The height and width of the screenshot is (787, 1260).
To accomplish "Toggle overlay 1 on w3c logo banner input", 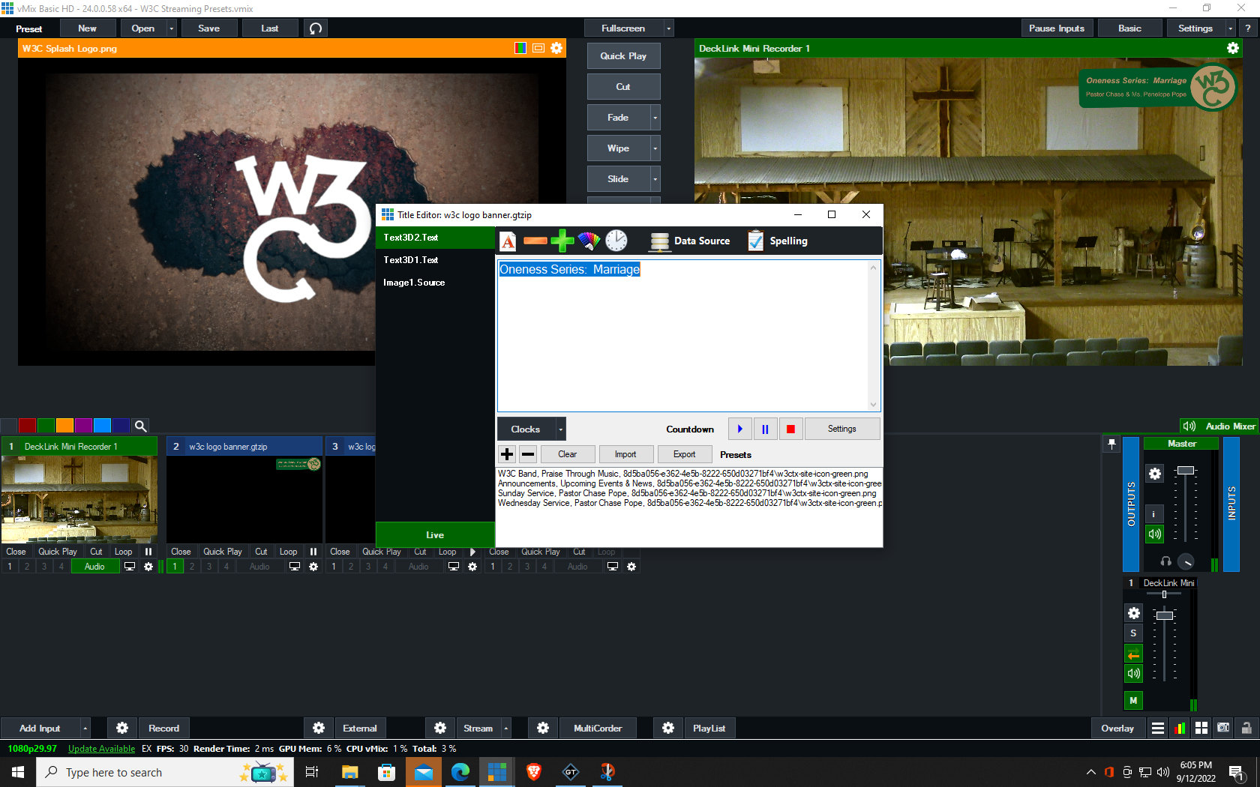I will [x=175, y=567].
